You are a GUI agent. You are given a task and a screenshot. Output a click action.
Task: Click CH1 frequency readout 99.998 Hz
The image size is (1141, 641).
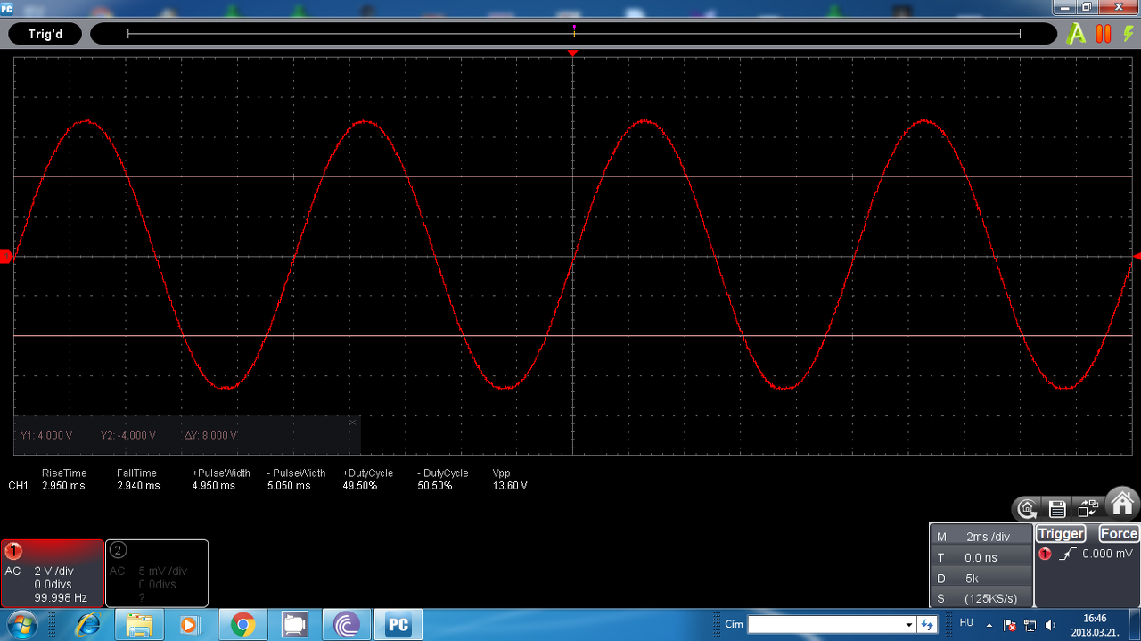61,597
